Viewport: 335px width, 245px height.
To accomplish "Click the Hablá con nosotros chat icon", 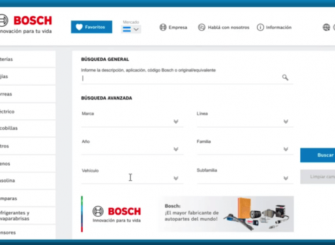I will pos(202,28).
